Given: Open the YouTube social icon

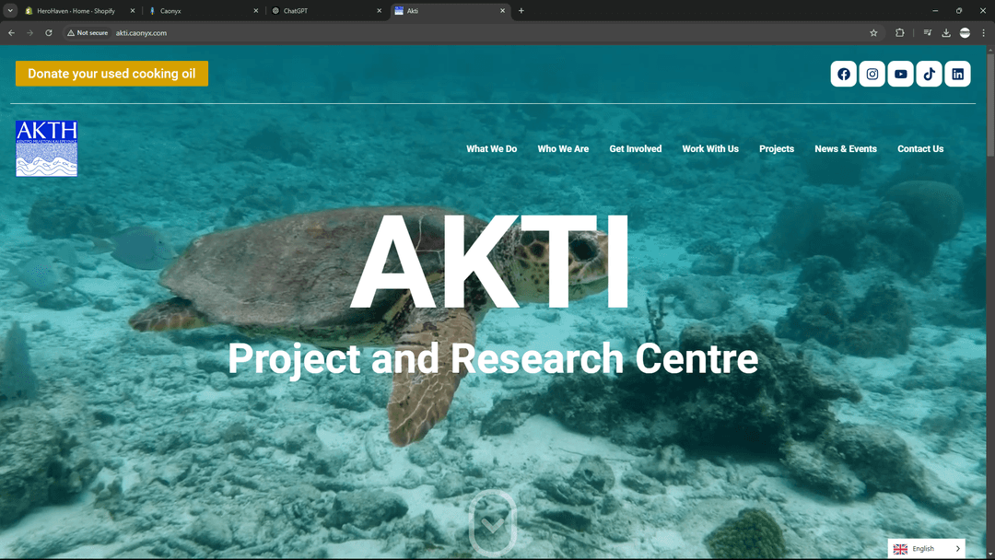Looking at the screenshot, I should (901, 74).
